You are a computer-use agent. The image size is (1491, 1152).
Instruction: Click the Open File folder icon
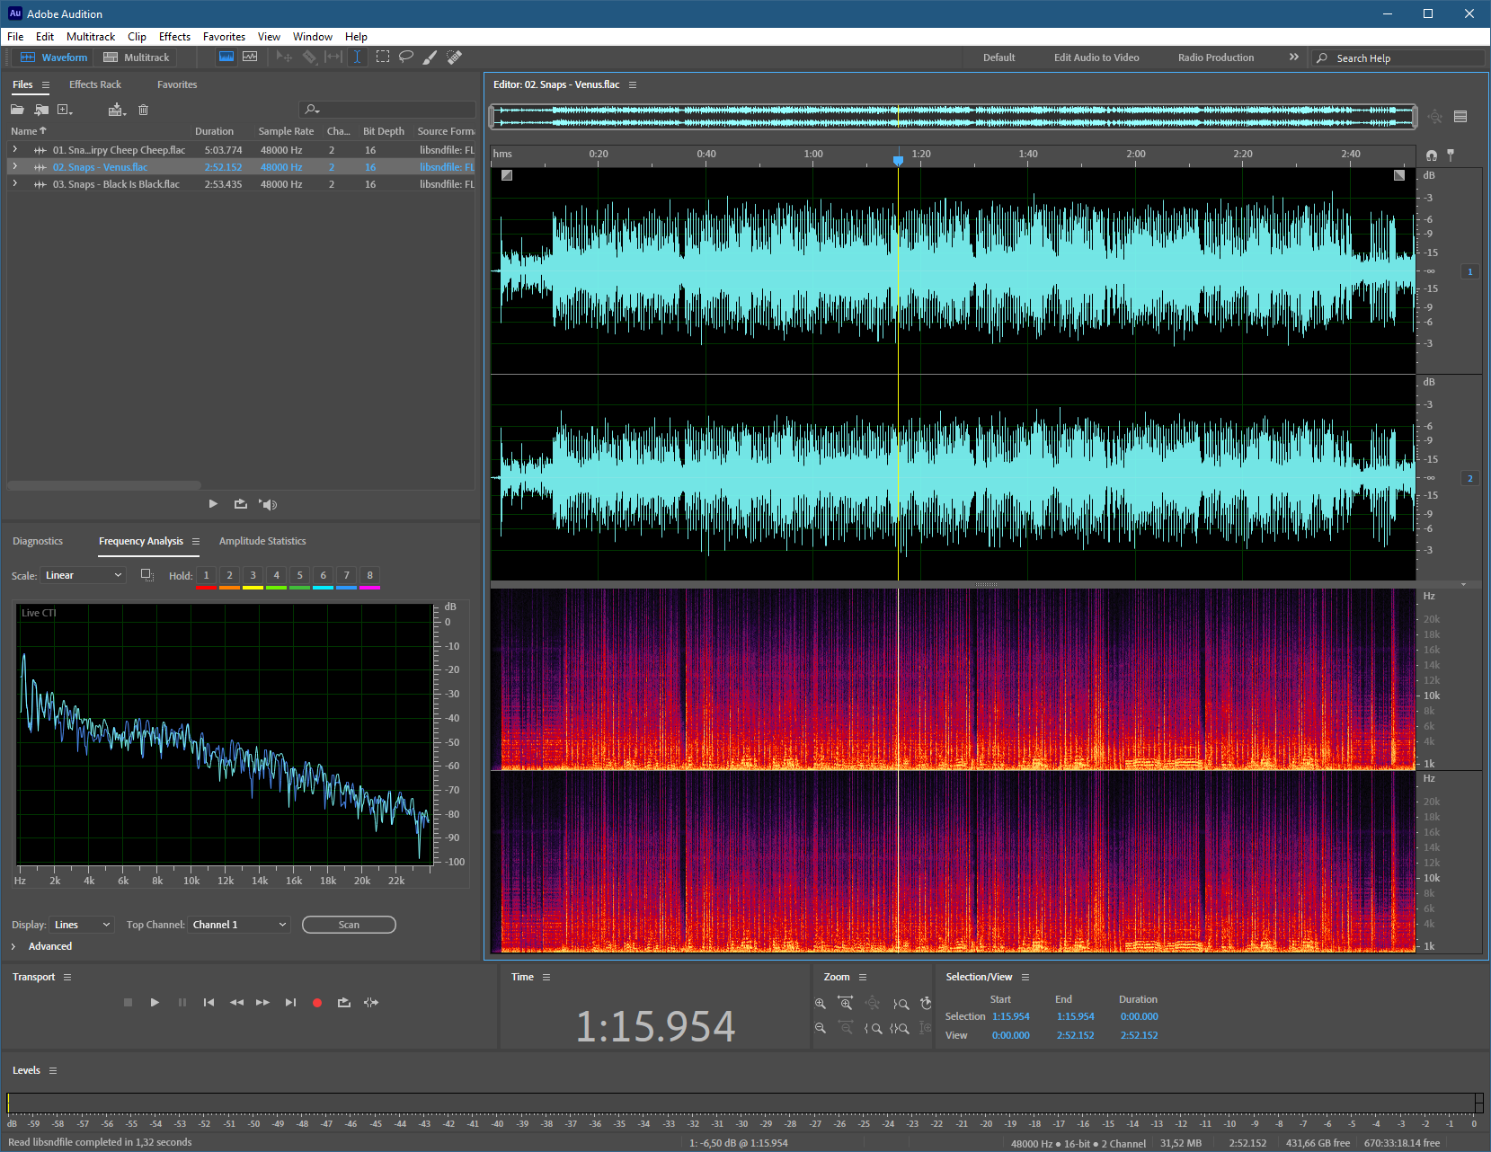(x=17, y=110)
